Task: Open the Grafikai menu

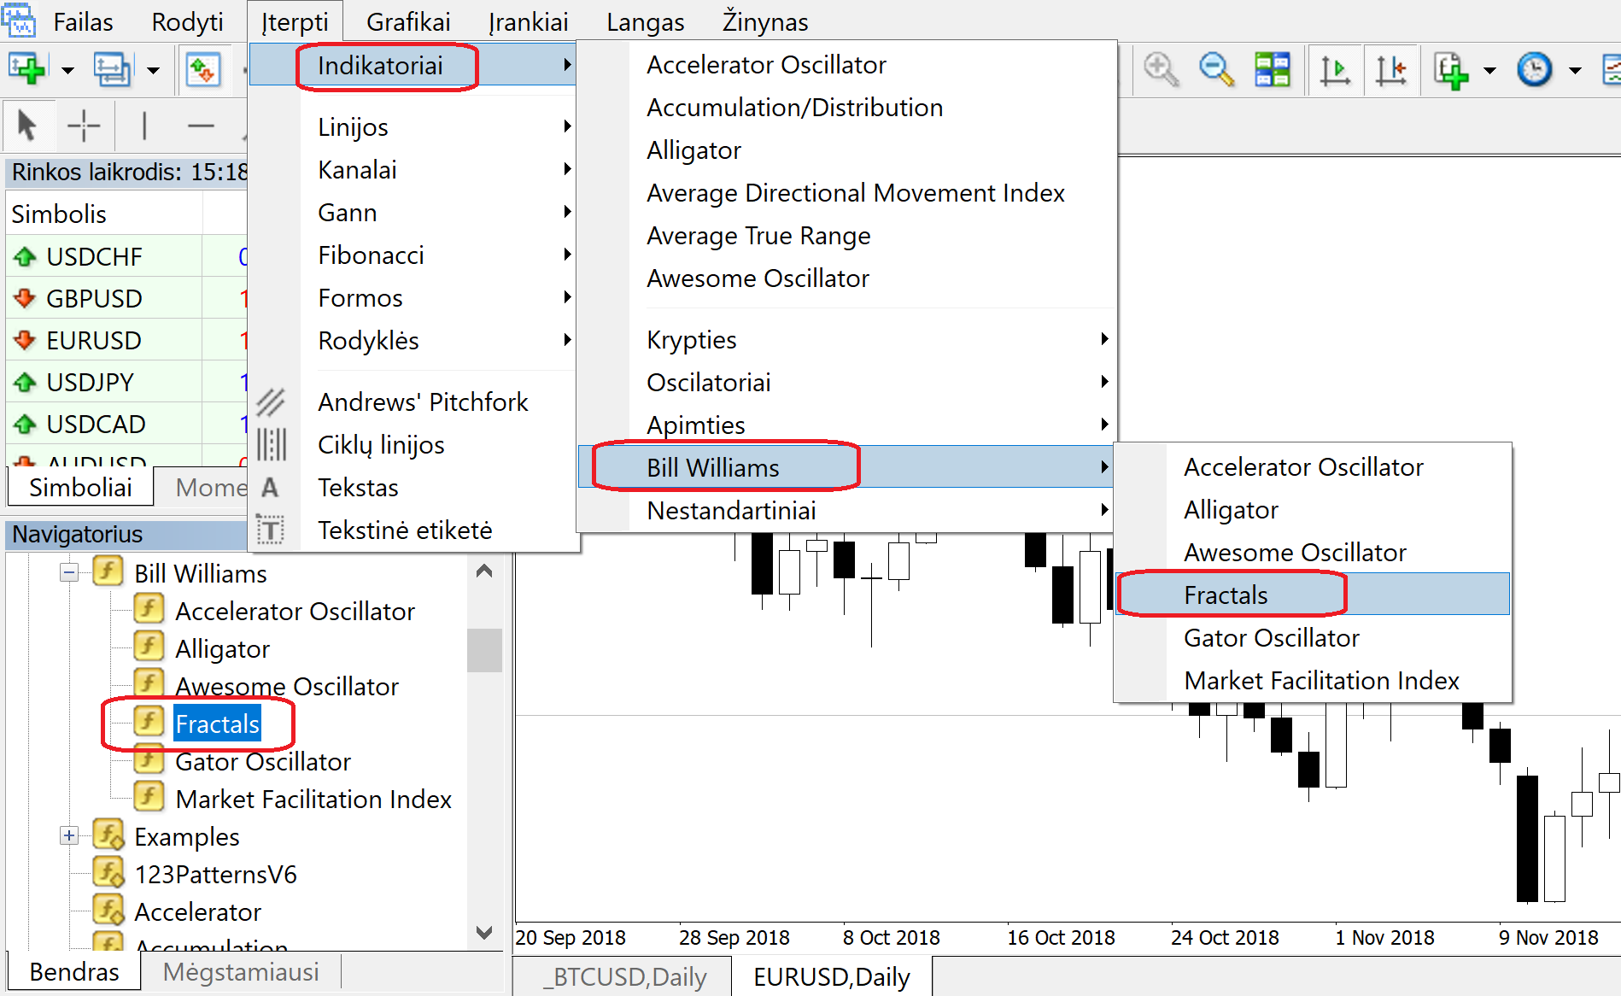Action: pos(408,21)
